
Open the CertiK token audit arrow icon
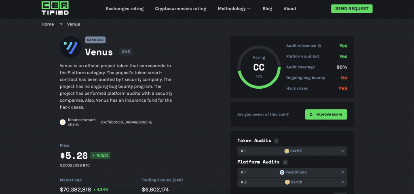point(342,151)
